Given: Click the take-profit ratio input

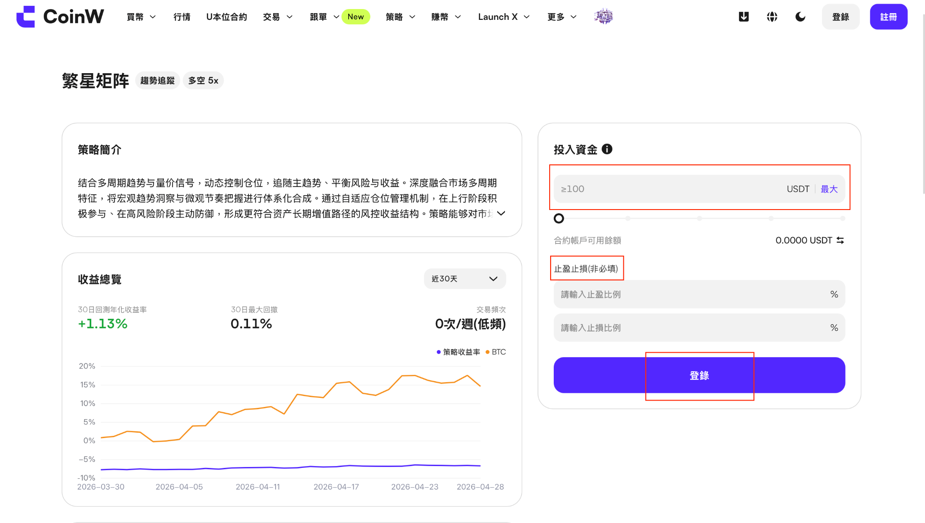Looking at the screenshot, I should 699,294.
